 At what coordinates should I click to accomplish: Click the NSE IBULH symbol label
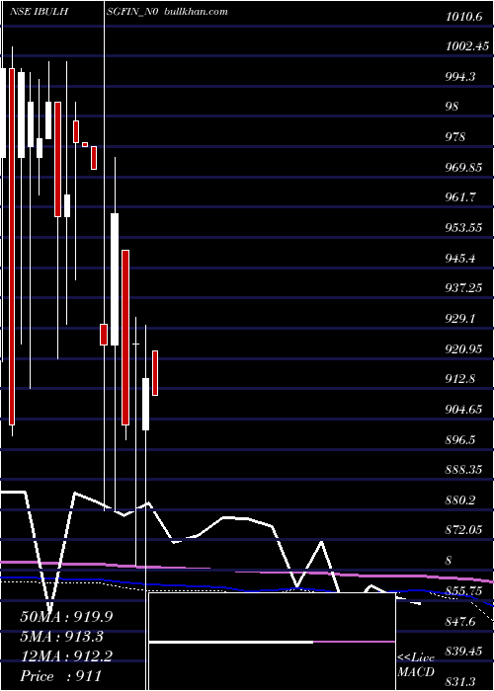click(x=39, y=12)
